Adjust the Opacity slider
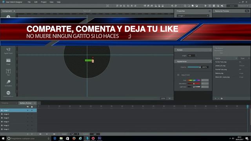This screenshot has width=251, height=141. (194, 67)
